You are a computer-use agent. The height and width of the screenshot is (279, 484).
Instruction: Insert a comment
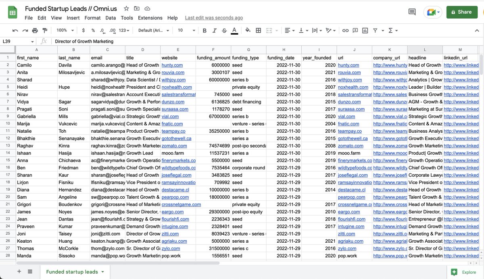pyautogui.click(x=355, y=30)
